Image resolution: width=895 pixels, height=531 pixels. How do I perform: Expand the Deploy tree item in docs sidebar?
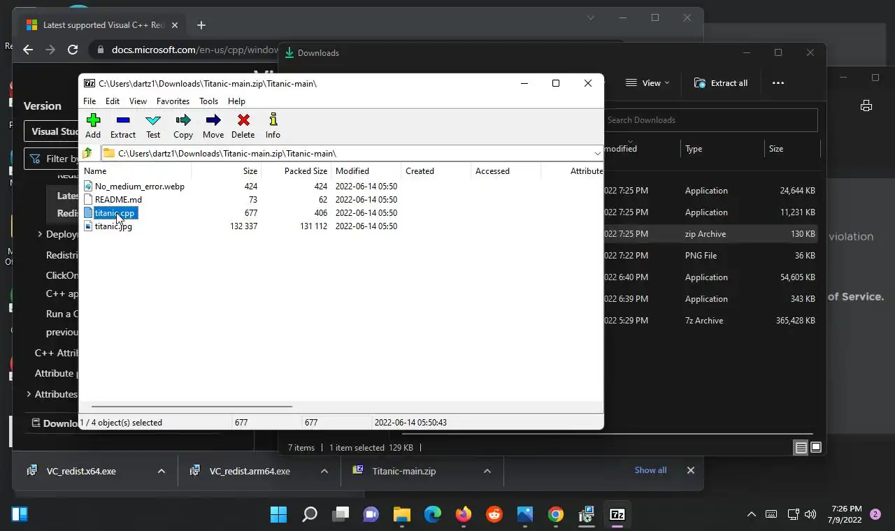coord(40,234)
